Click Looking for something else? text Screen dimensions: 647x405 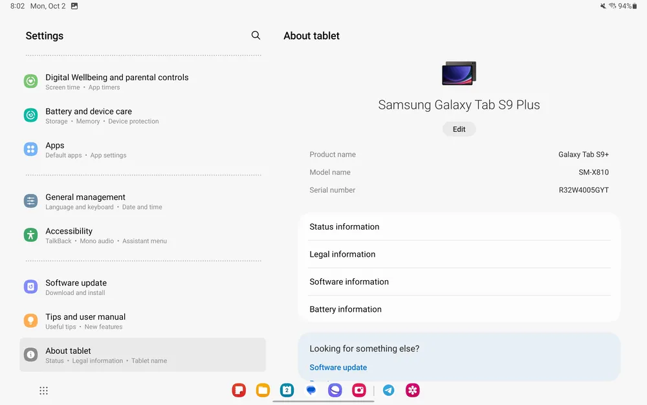(364, 349)
